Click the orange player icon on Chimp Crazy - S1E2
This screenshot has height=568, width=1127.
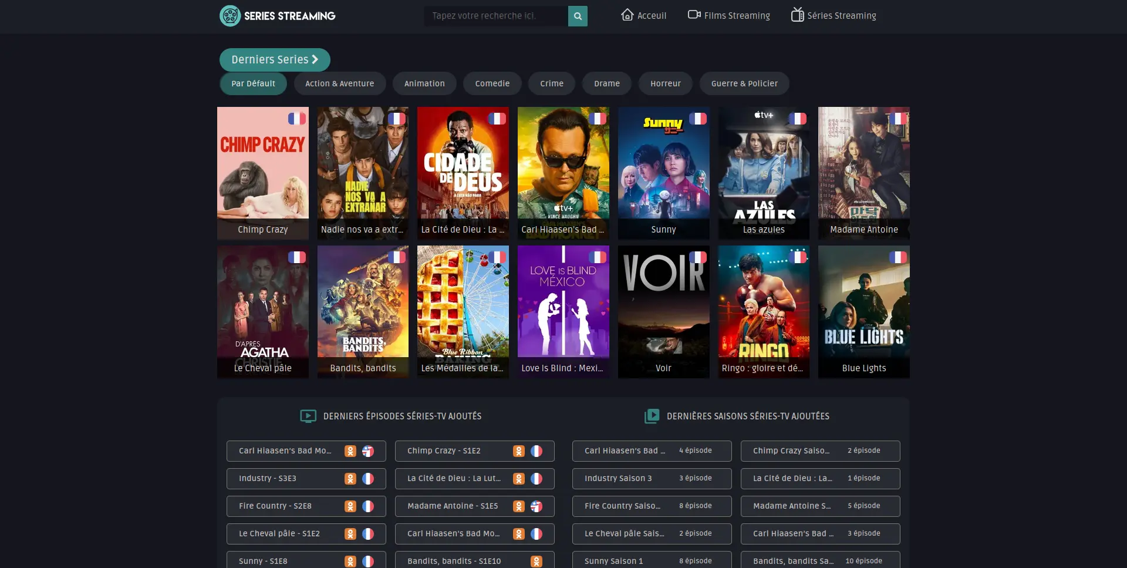click(519, 451)
